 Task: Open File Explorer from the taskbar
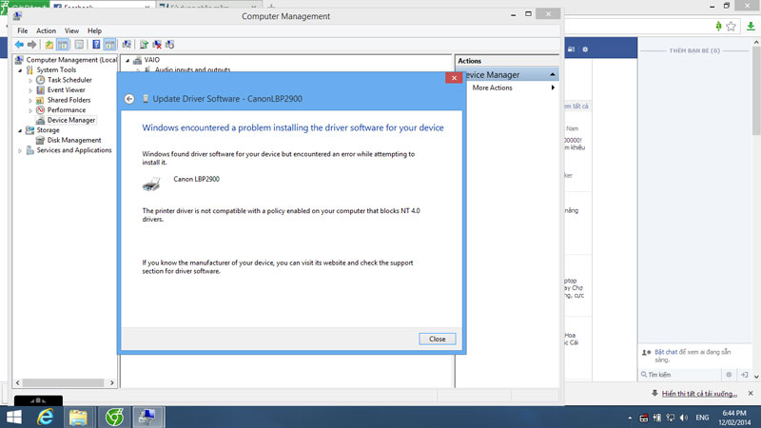[78, 417]
